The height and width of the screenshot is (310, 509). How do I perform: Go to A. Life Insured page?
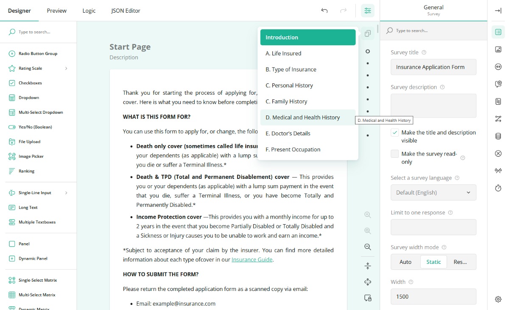(x=308, y=53)
